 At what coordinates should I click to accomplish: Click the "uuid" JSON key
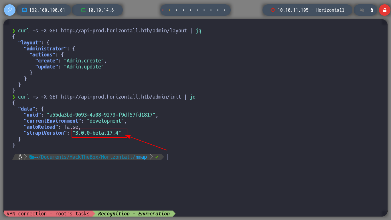click(x=32, y=115)
